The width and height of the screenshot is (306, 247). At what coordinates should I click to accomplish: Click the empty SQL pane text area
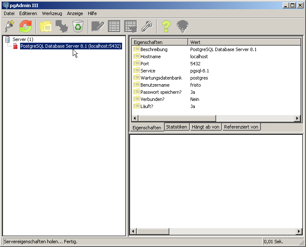(216, 181)
